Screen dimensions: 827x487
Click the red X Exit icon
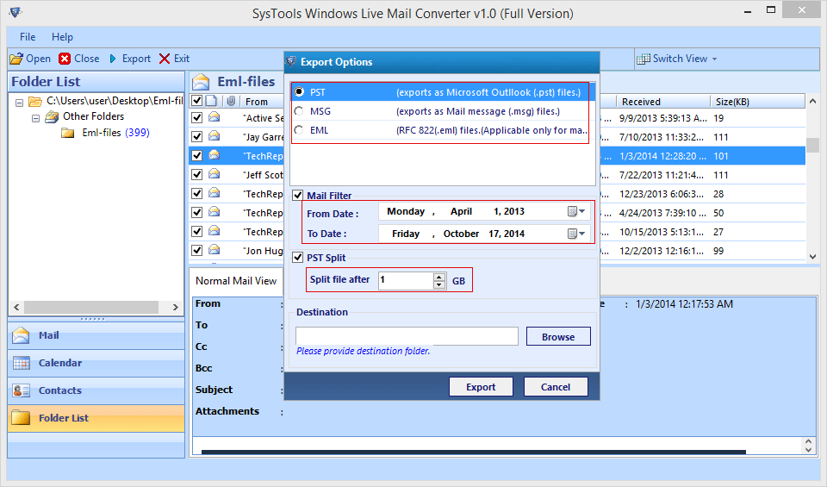pos(165,59)
